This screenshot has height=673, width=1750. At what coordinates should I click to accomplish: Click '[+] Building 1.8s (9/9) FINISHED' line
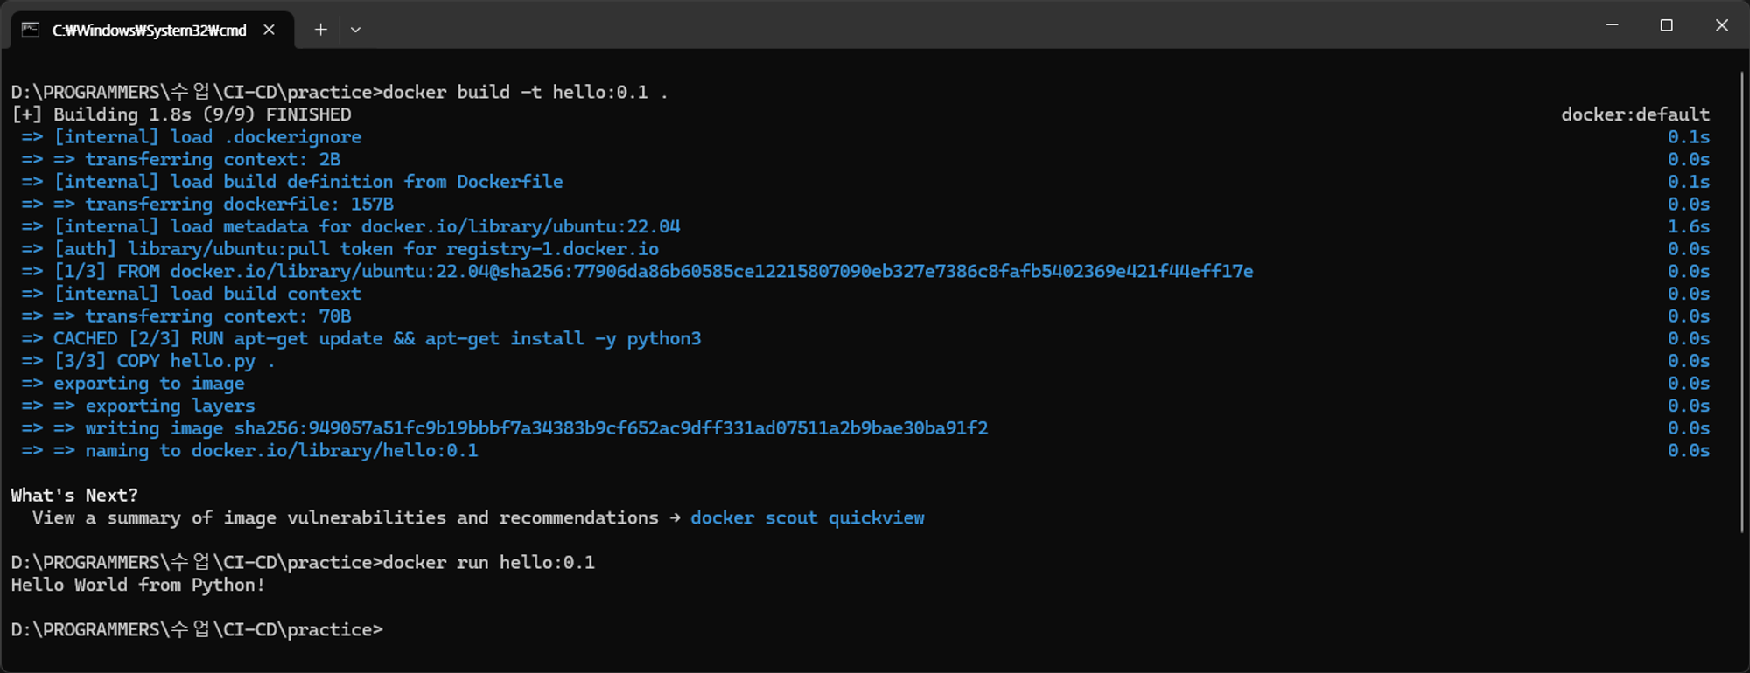(x=181, y=115)
